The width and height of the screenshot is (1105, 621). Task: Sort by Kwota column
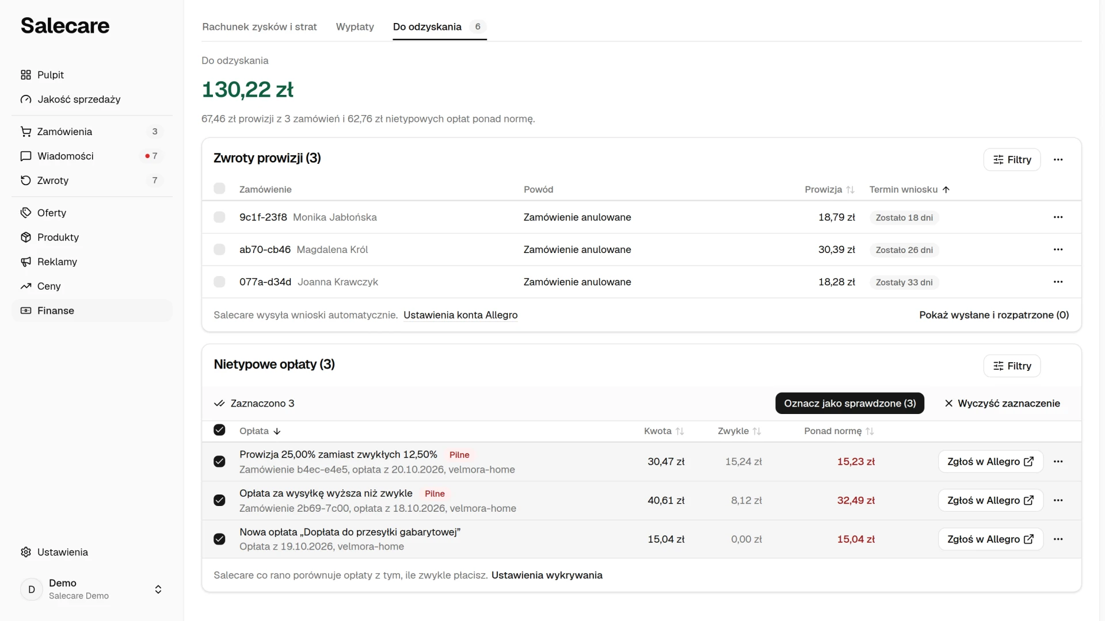click(664, 431)
